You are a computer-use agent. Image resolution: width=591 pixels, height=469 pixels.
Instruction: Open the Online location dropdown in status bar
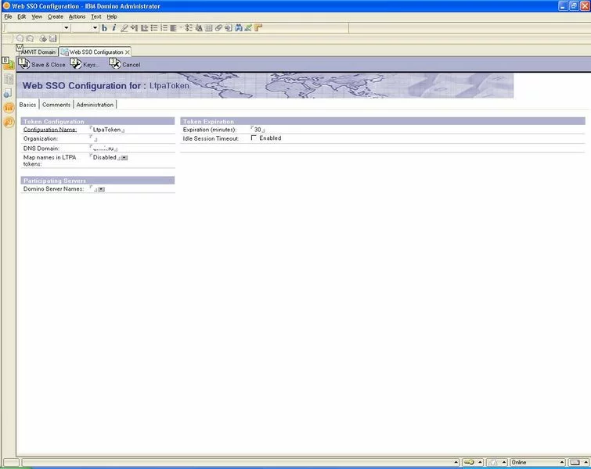click(562, 462)
